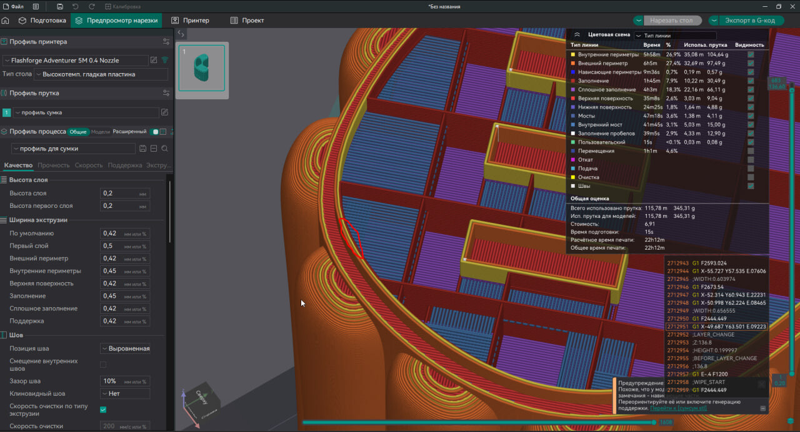Collapse the color scheme legend with double chevron
Screen dimensions: 800x432
577,36
